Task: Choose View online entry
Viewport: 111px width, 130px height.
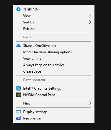Action: (32, 59)
